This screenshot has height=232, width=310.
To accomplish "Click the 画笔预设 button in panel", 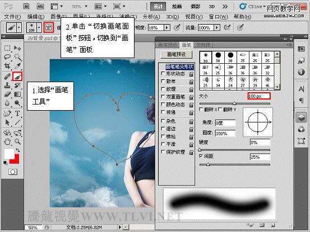I will pyautogui.click(x=177, y=54).
